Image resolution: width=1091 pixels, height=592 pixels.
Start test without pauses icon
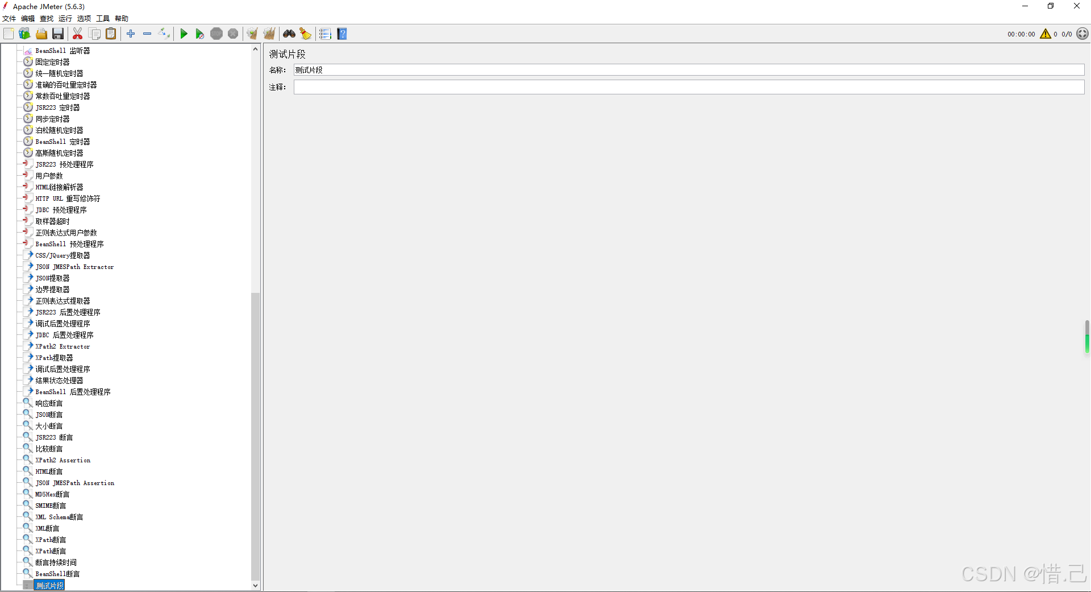click(x=199, y=34)
